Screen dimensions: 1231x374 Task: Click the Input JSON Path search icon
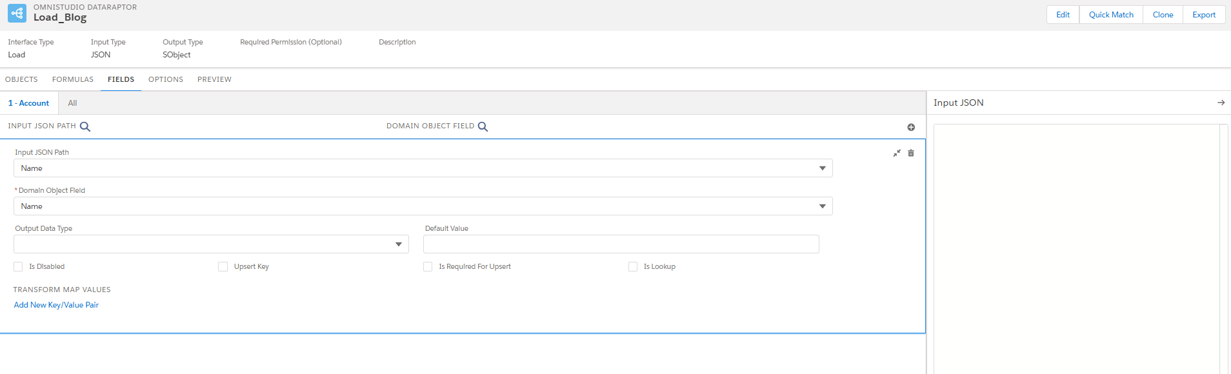click(x=85, y=127)
